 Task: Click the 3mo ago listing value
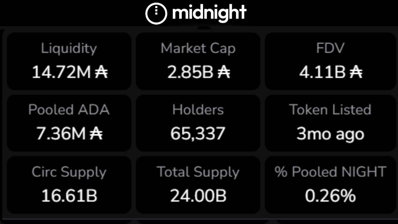point(330,134)
